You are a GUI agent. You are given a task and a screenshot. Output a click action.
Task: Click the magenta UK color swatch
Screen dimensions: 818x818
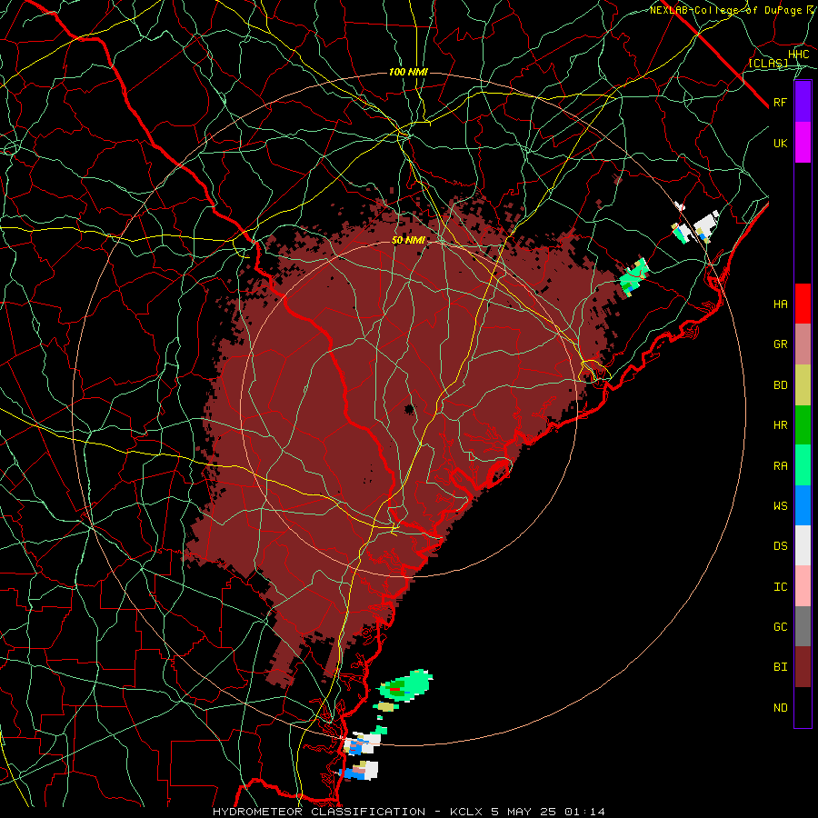pyautogui.click(x=803, y=143)
